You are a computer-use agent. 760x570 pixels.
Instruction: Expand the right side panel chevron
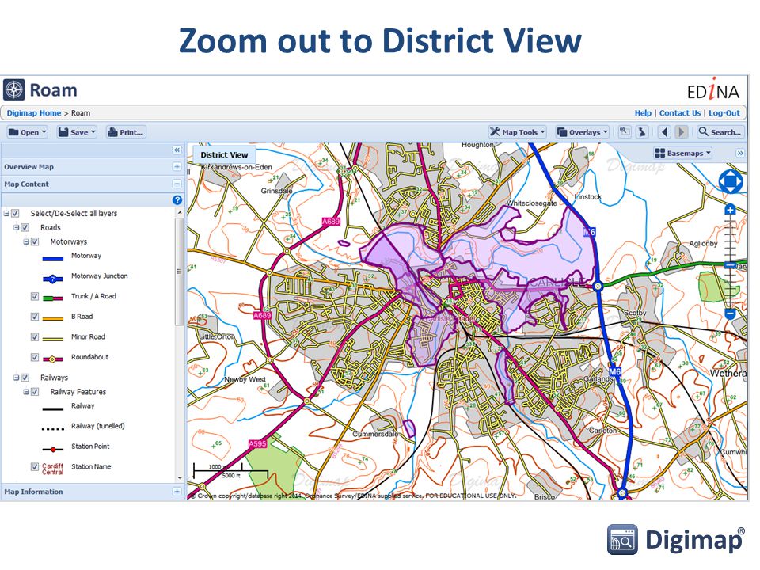click(740, 153)
